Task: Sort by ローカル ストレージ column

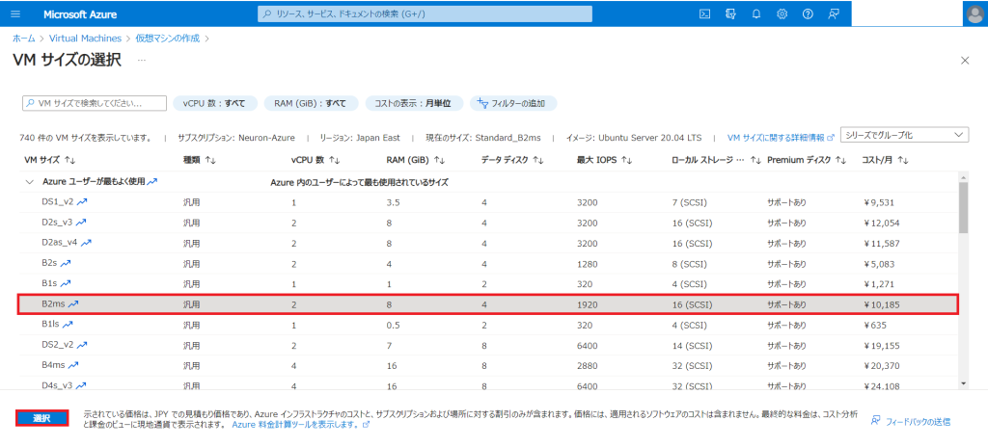Action: coord(717,161)
